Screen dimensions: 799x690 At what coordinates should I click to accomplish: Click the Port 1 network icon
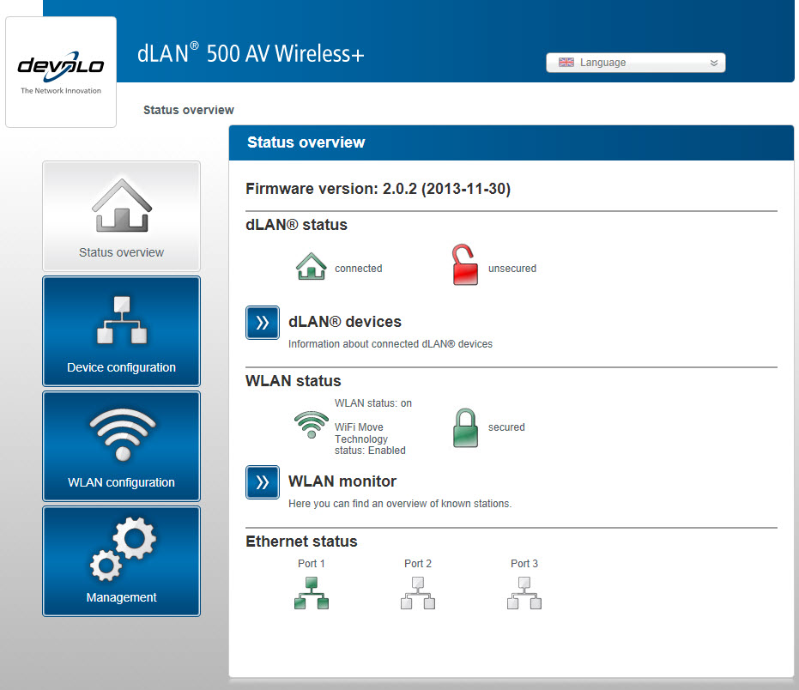[x=312, y=593]
